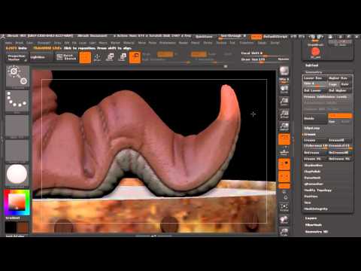Click the Divide button
This screenshot has height=271, width=361.
click(x=315, y=118)
